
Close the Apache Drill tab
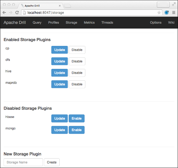tap(60, 6)
